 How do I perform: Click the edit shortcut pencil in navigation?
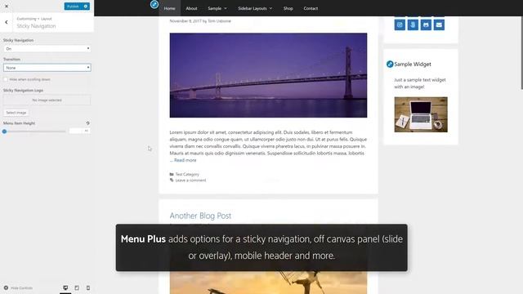pyautogui.click(x=154, y=4)
